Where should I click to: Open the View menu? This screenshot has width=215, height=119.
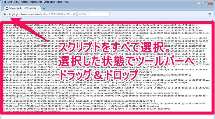click(16, 2)
